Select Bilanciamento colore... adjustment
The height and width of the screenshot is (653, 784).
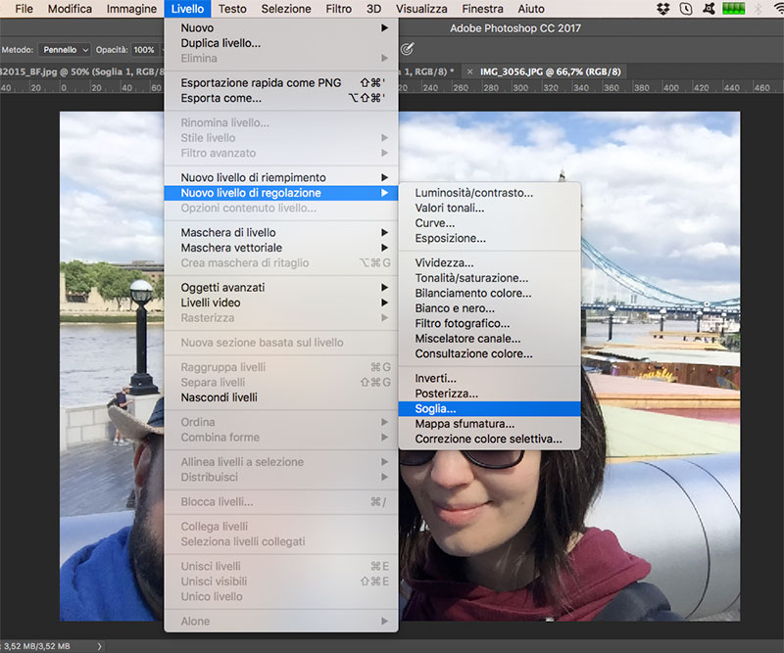click(x=489, y=294)
